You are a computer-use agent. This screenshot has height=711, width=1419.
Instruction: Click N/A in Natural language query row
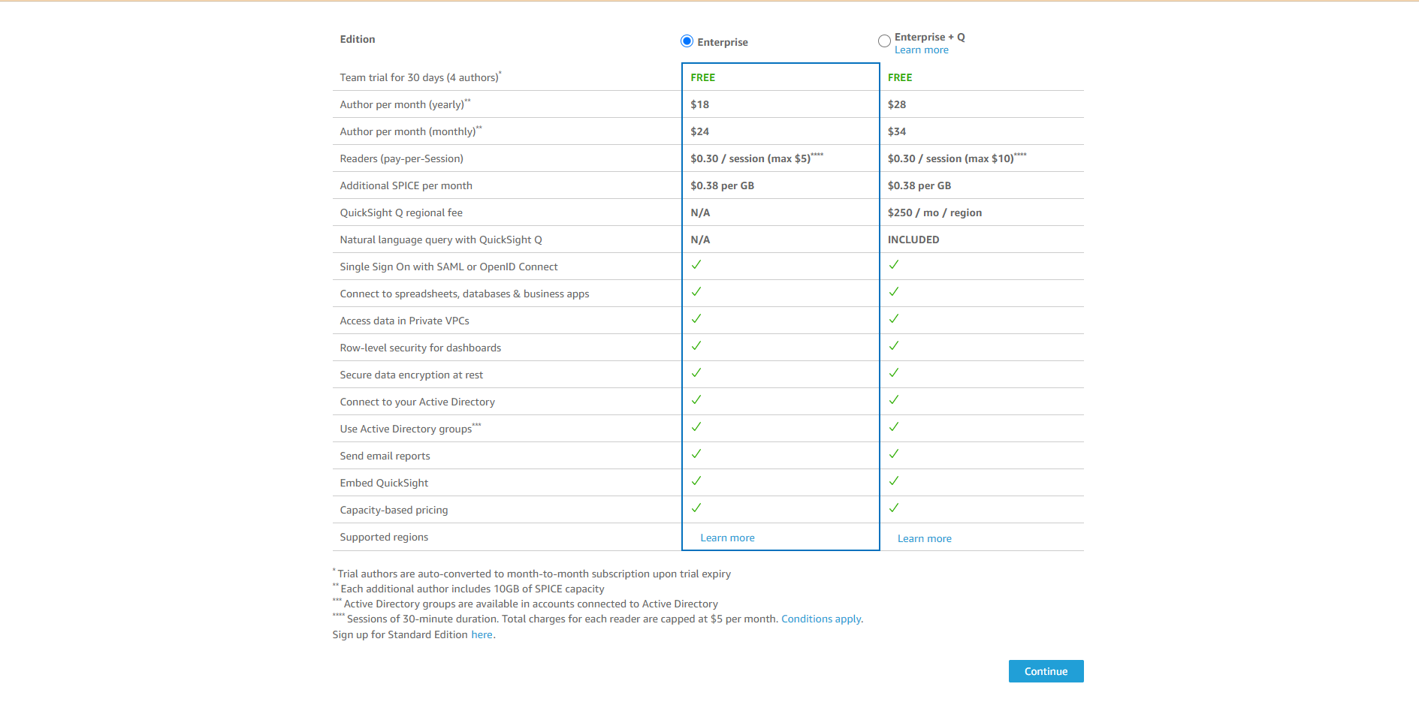(700, 240)
